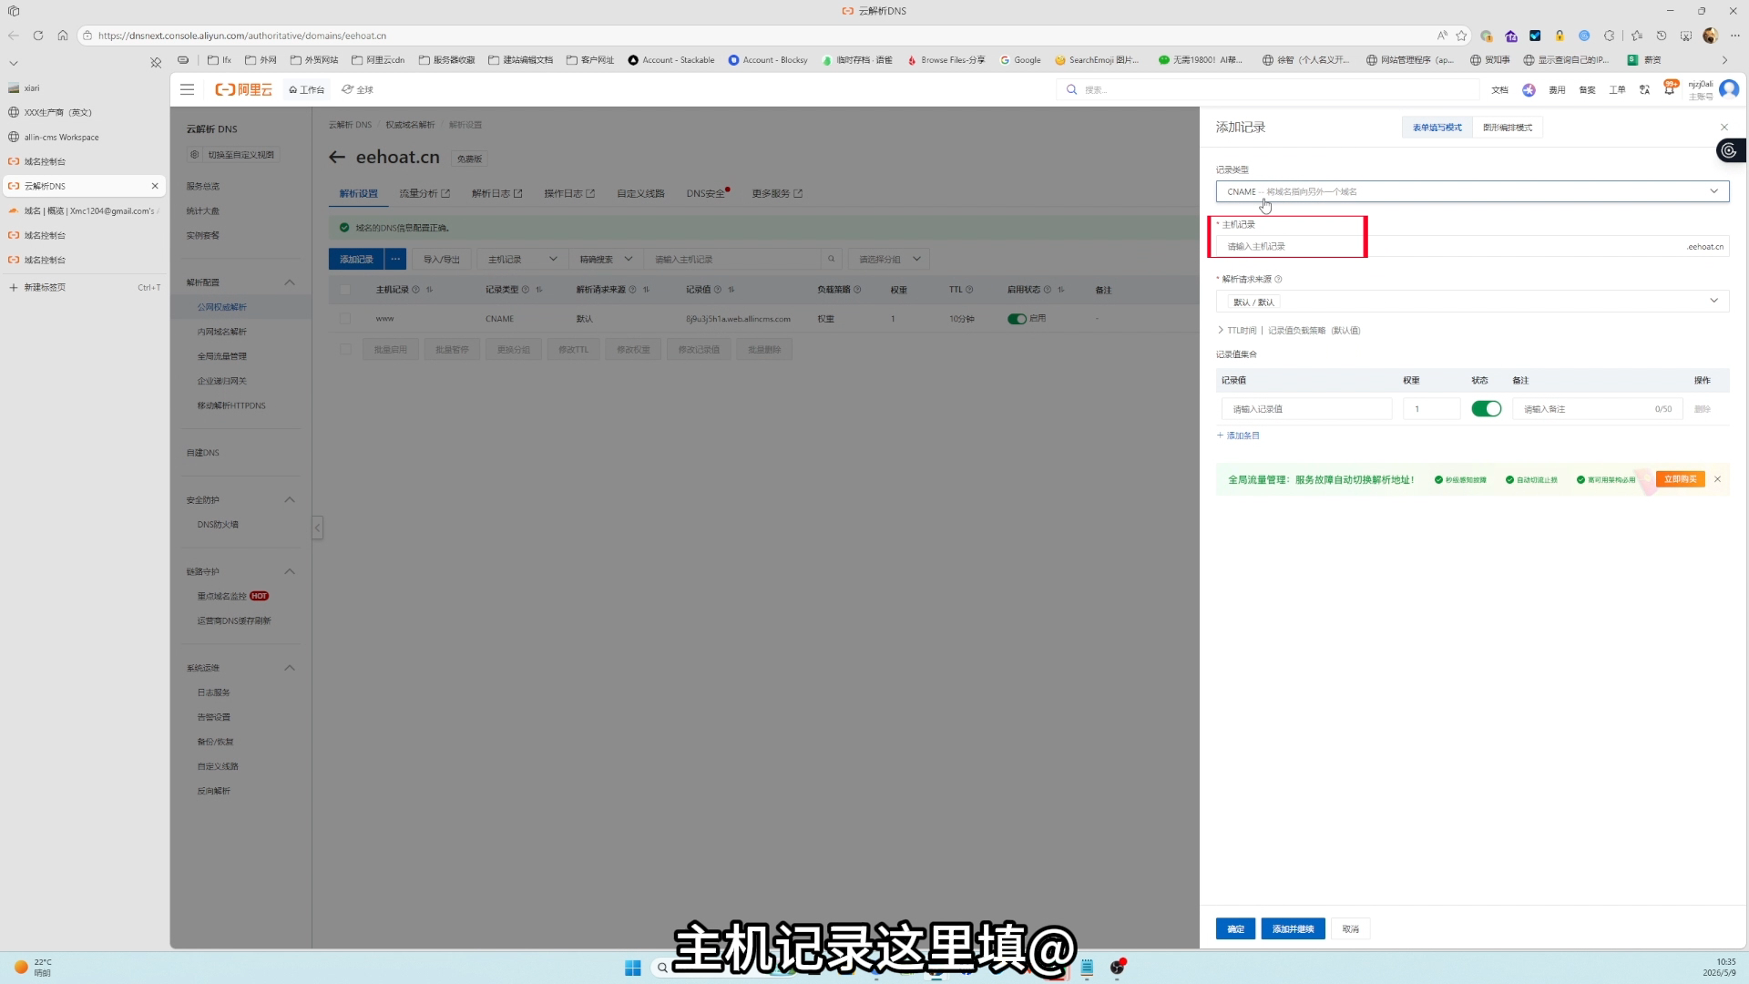Open the 自定义线路 tab
This screenshot has height=984, width=1749.
point(640,193)
